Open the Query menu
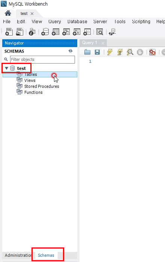Image resolution: width=165 pixels, height=262 pixels. click(x=55, y=22)
